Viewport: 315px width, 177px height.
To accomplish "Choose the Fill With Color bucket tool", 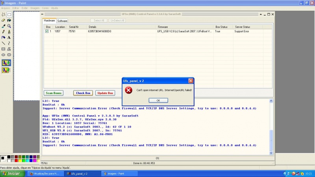I will coord(9,20).
